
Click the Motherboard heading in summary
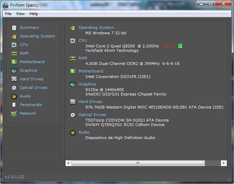91,71
